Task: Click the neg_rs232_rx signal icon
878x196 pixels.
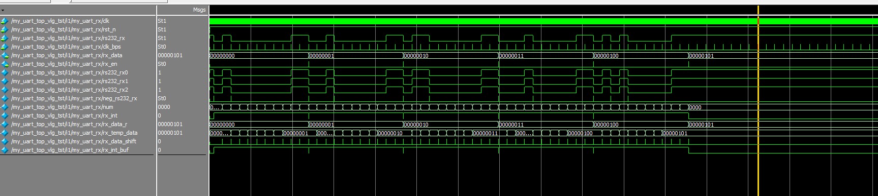Action: pos(5,98)
